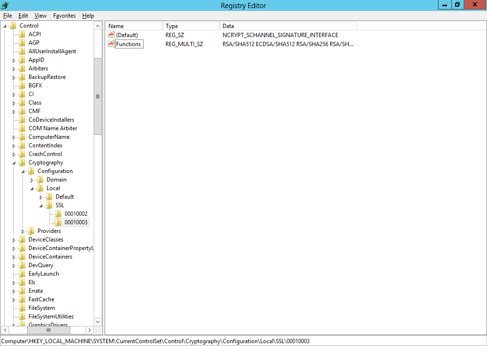Expand the Domain key arrow
Viewport: 487px width, 346px height.
point(32,180)
